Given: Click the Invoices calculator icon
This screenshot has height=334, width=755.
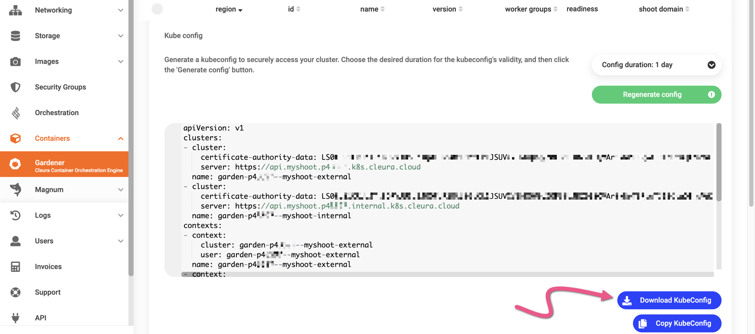Looking at the screenshot, I should coord(15,267).
